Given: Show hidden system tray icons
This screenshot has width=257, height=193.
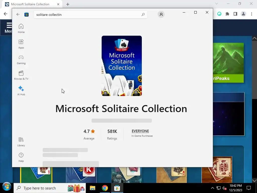Looking at the screenshot, I should [x=212, y=188].
